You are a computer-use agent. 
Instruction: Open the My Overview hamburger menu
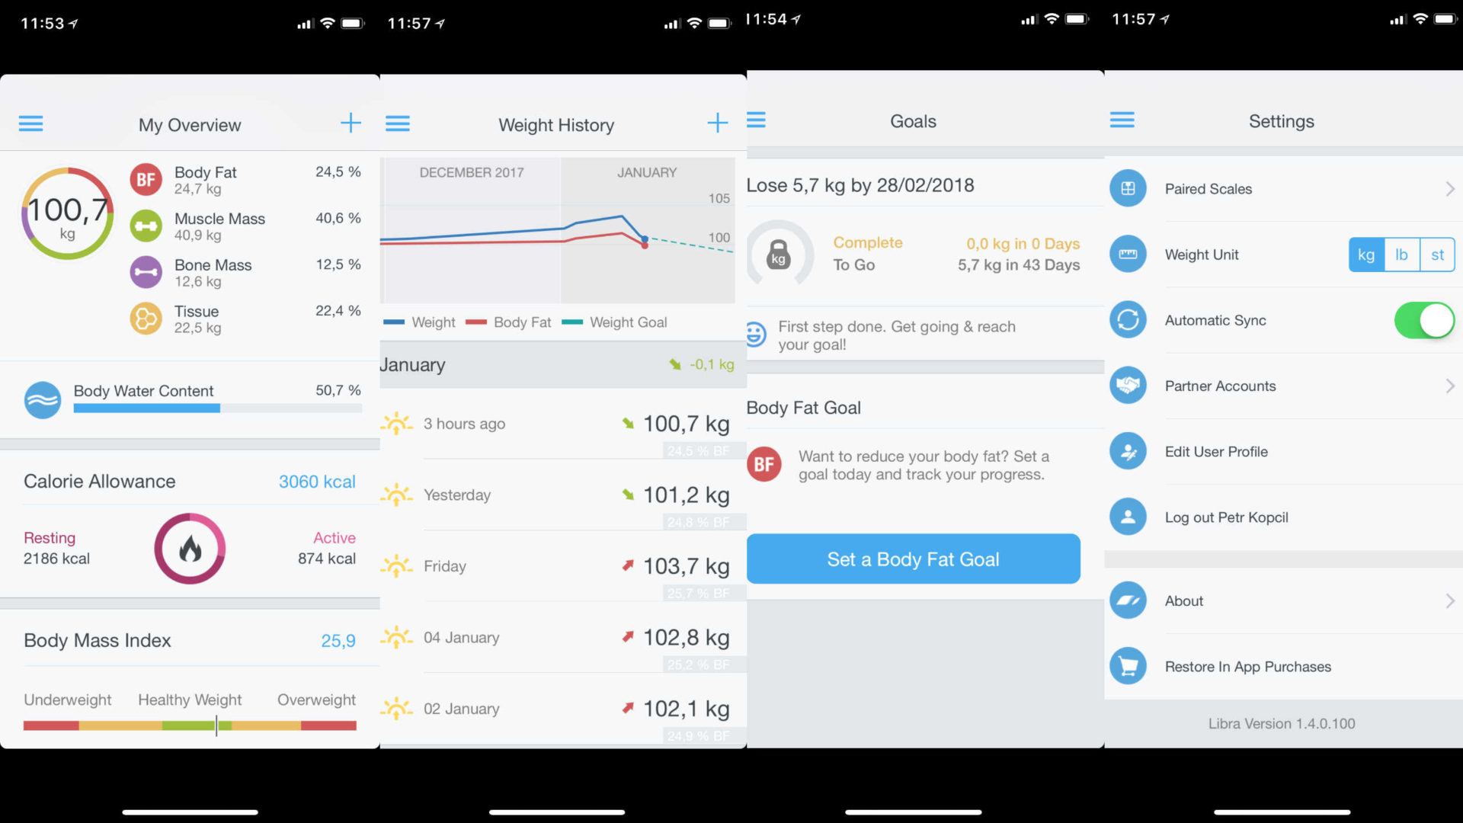click(x=30, y=123)
